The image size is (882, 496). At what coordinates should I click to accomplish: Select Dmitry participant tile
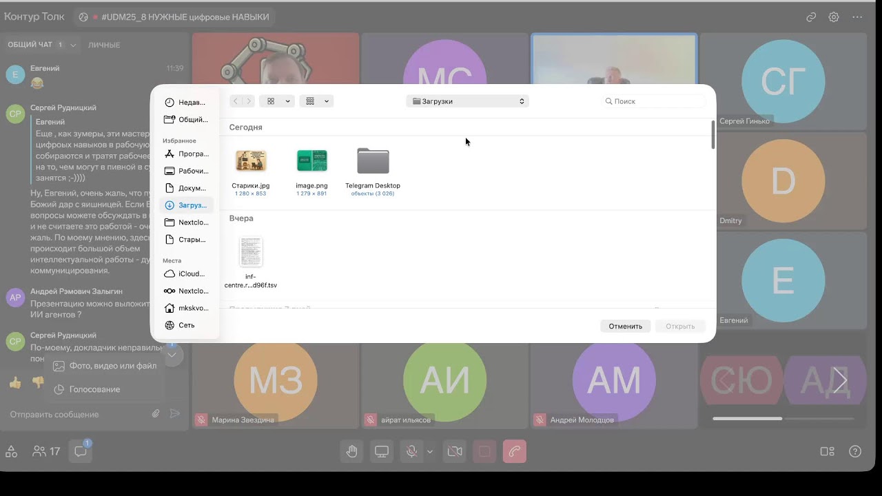pos(783,180)
